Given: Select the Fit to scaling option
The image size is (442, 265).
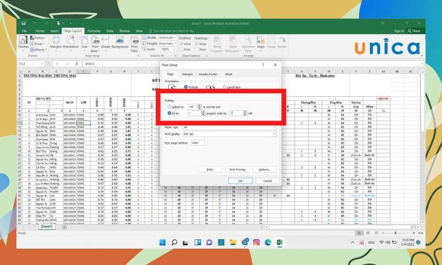Looking at the screenshot, I should point(169,113).
